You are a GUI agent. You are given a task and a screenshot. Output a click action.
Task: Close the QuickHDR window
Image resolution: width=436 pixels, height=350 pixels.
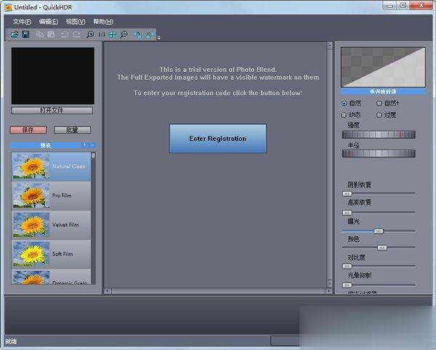click(421, 5)
